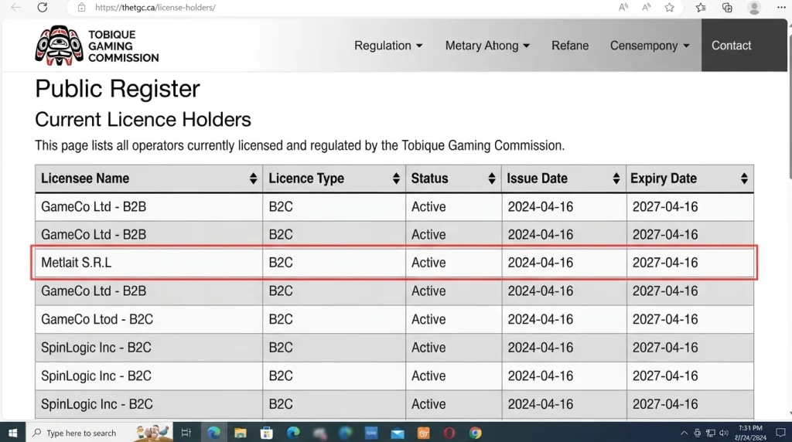Sort by Issue Date using its arrows
Screen dimensions: 792x442
click(x=616, y=178)
